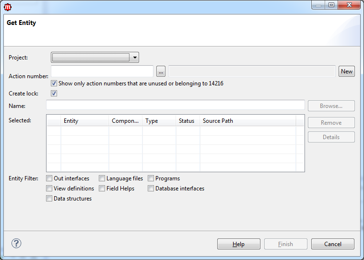Click the Entity column header

(84, 121)
